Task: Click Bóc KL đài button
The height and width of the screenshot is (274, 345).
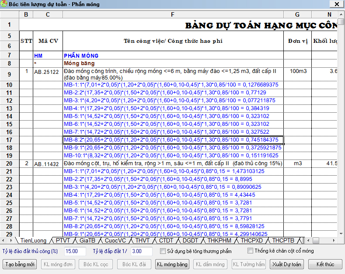Action: 134,264
